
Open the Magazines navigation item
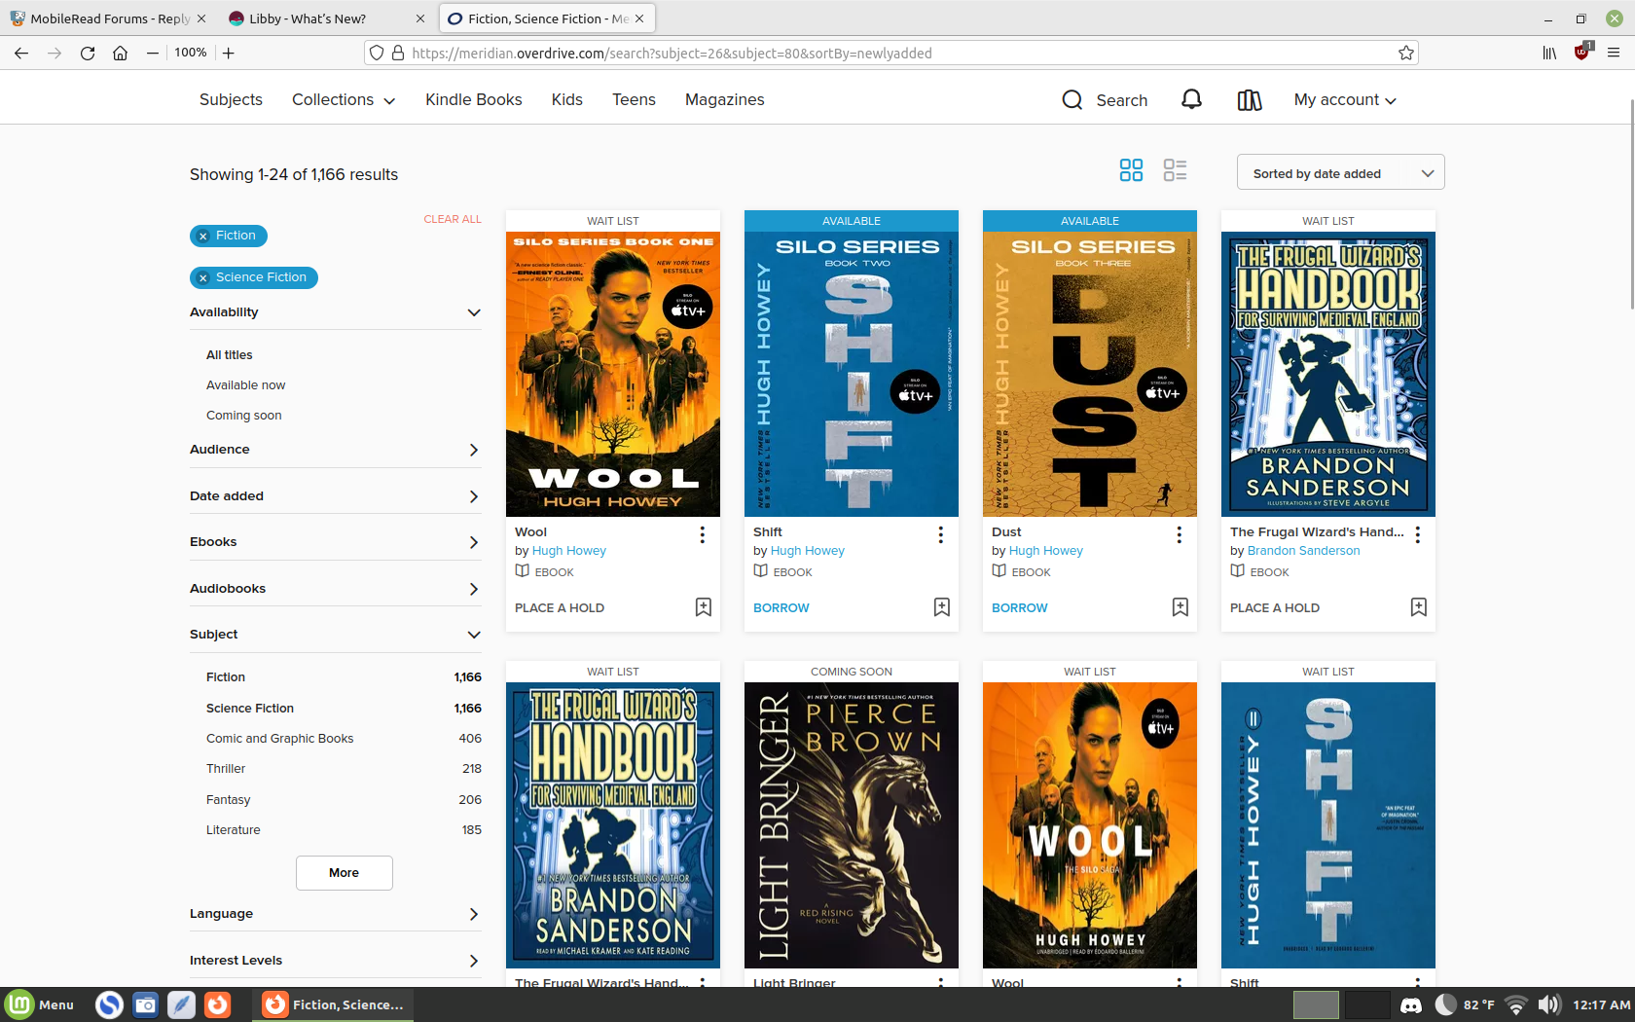click(725, 100)
